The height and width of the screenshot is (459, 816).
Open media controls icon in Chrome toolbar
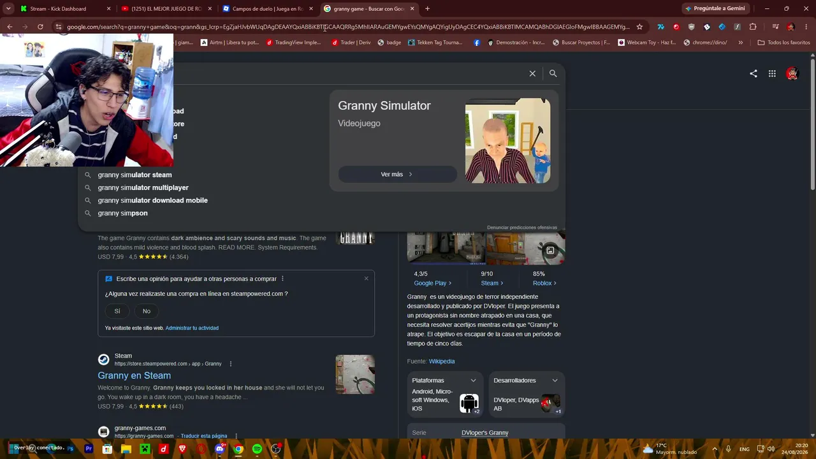[775, 27]
